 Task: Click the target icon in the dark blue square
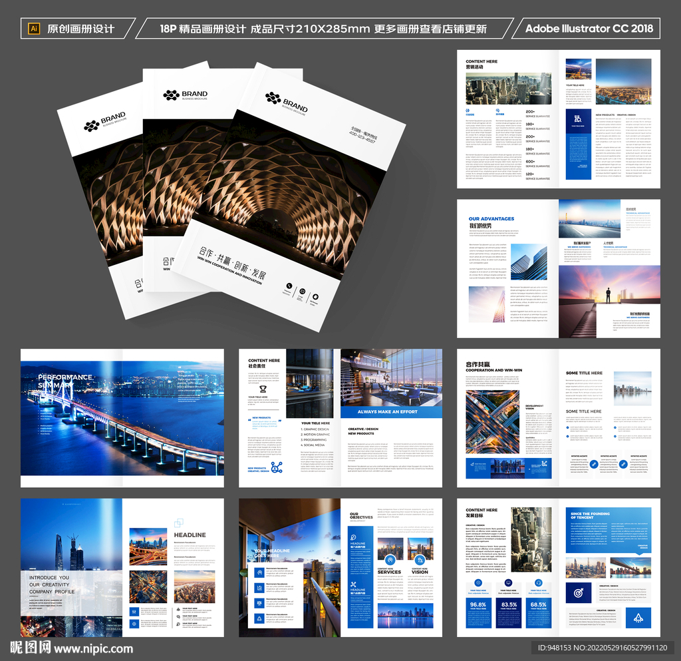[578, 593]
